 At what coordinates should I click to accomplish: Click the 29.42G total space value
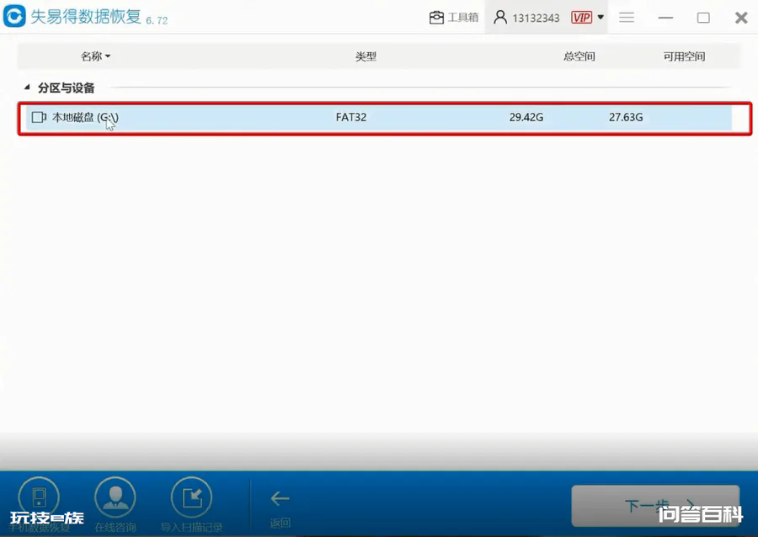(x=526, y=117)
